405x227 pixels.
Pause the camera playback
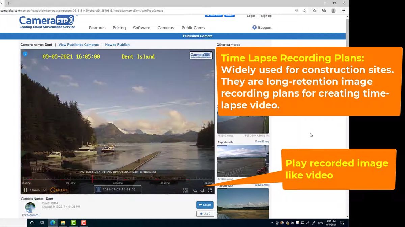point(25,190)
